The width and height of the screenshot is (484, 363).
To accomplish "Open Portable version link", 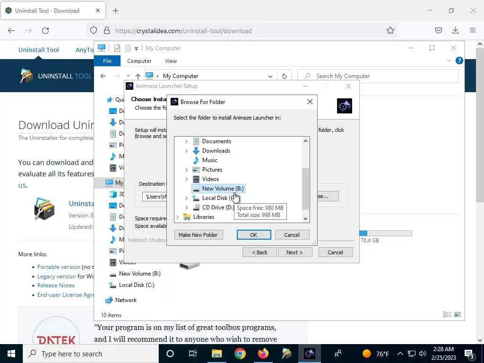I will (59, 267).
